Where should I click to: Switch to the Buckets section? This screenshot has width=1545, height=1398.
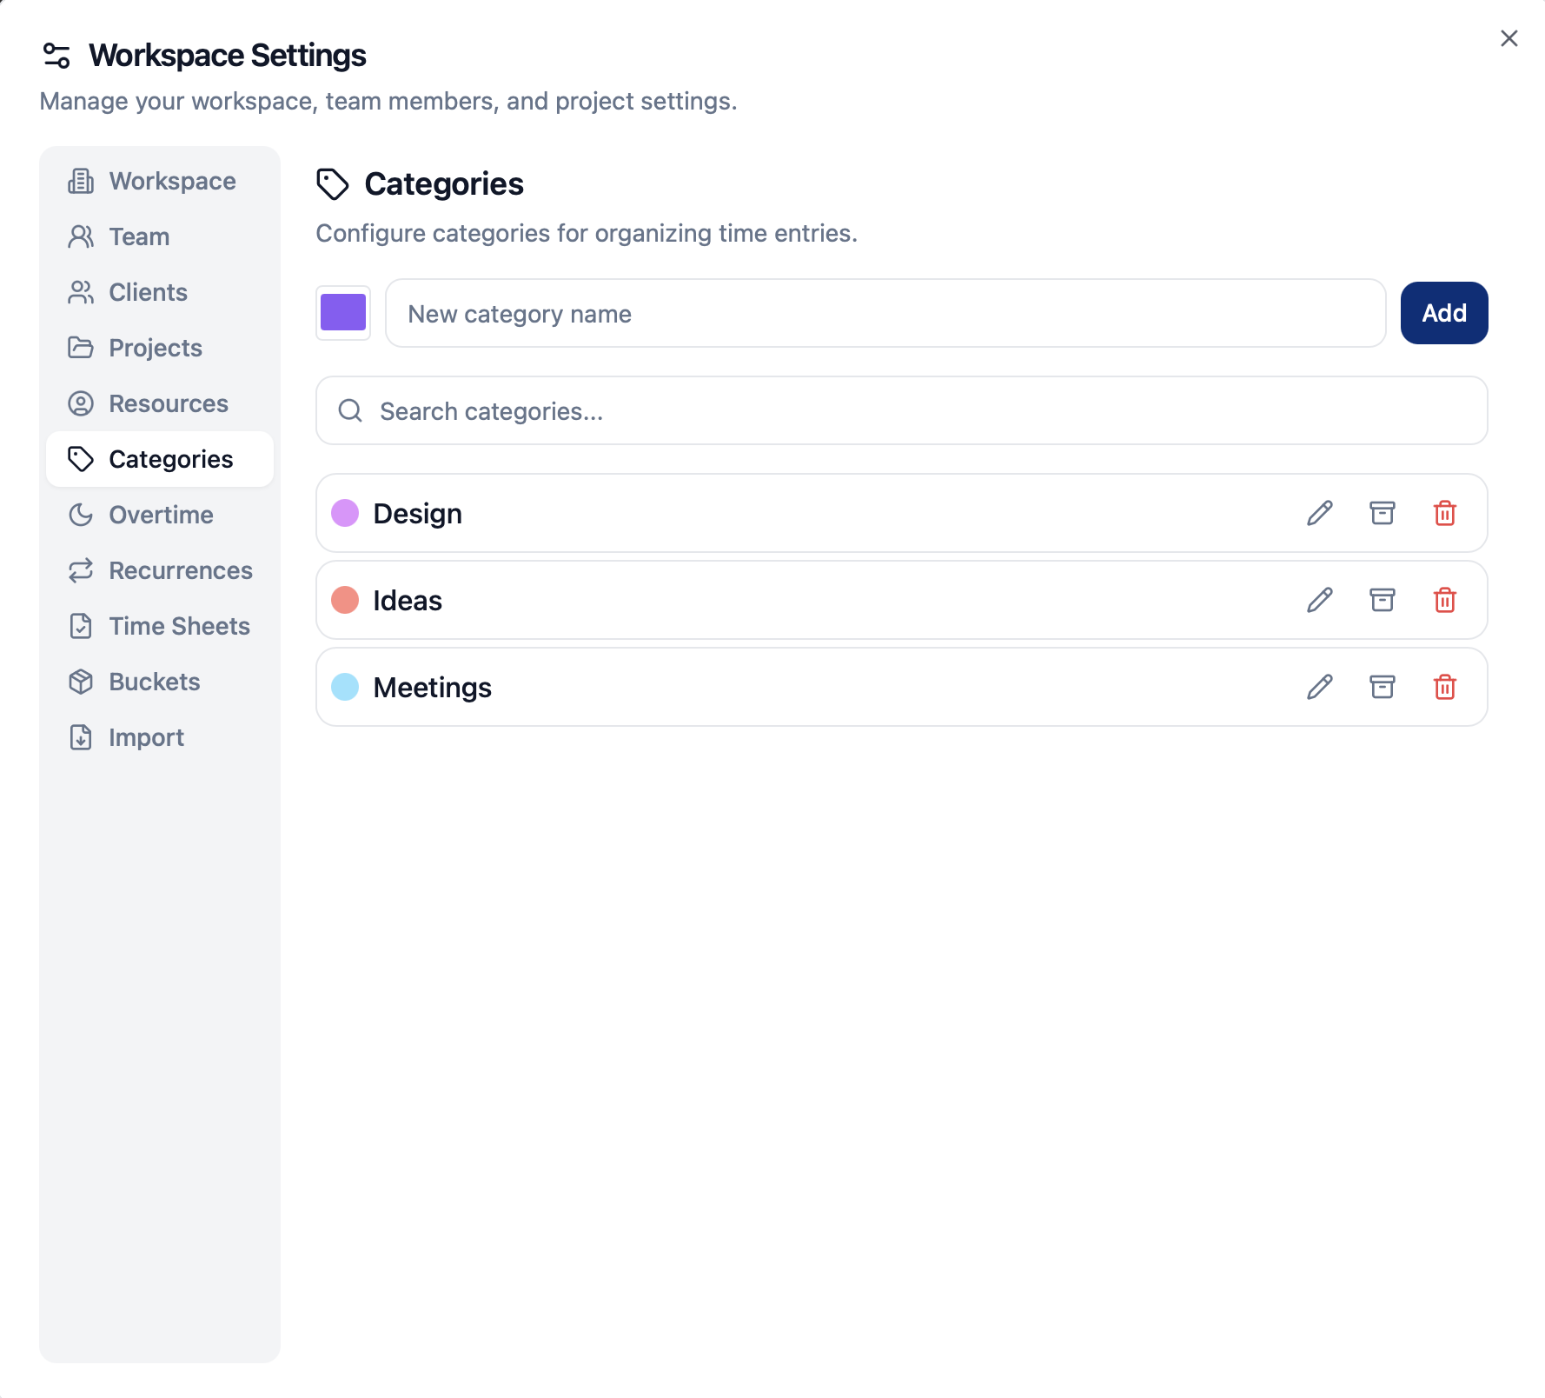point(160,682)
